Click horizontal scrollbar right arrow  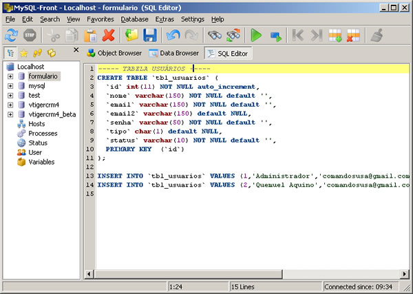point(405,274)
